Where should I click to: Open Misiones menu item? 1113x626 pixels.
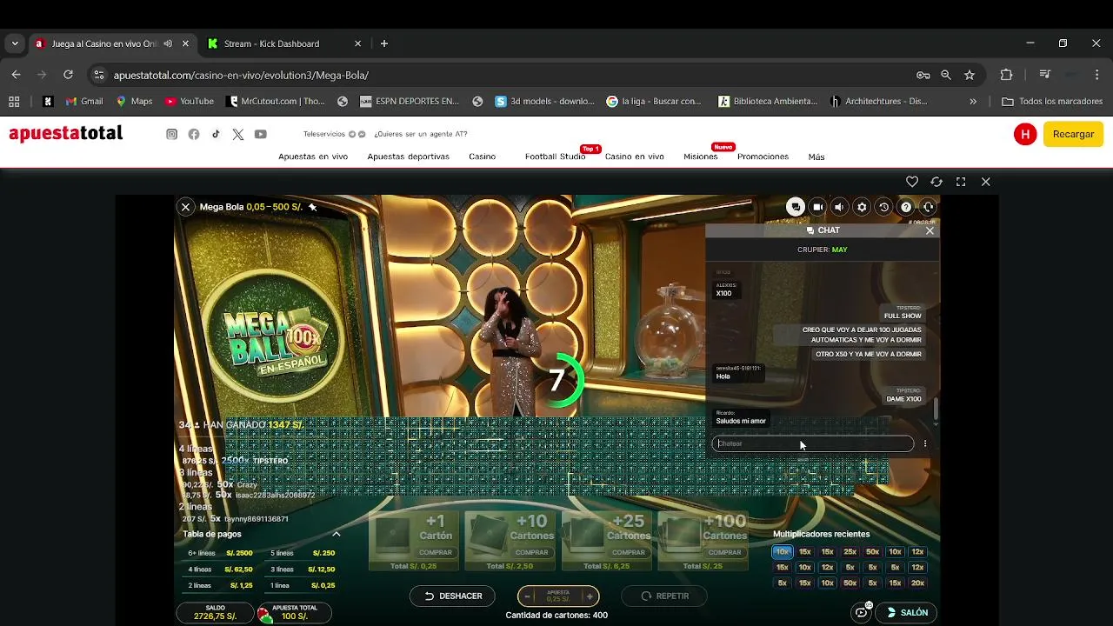(700, 156)
